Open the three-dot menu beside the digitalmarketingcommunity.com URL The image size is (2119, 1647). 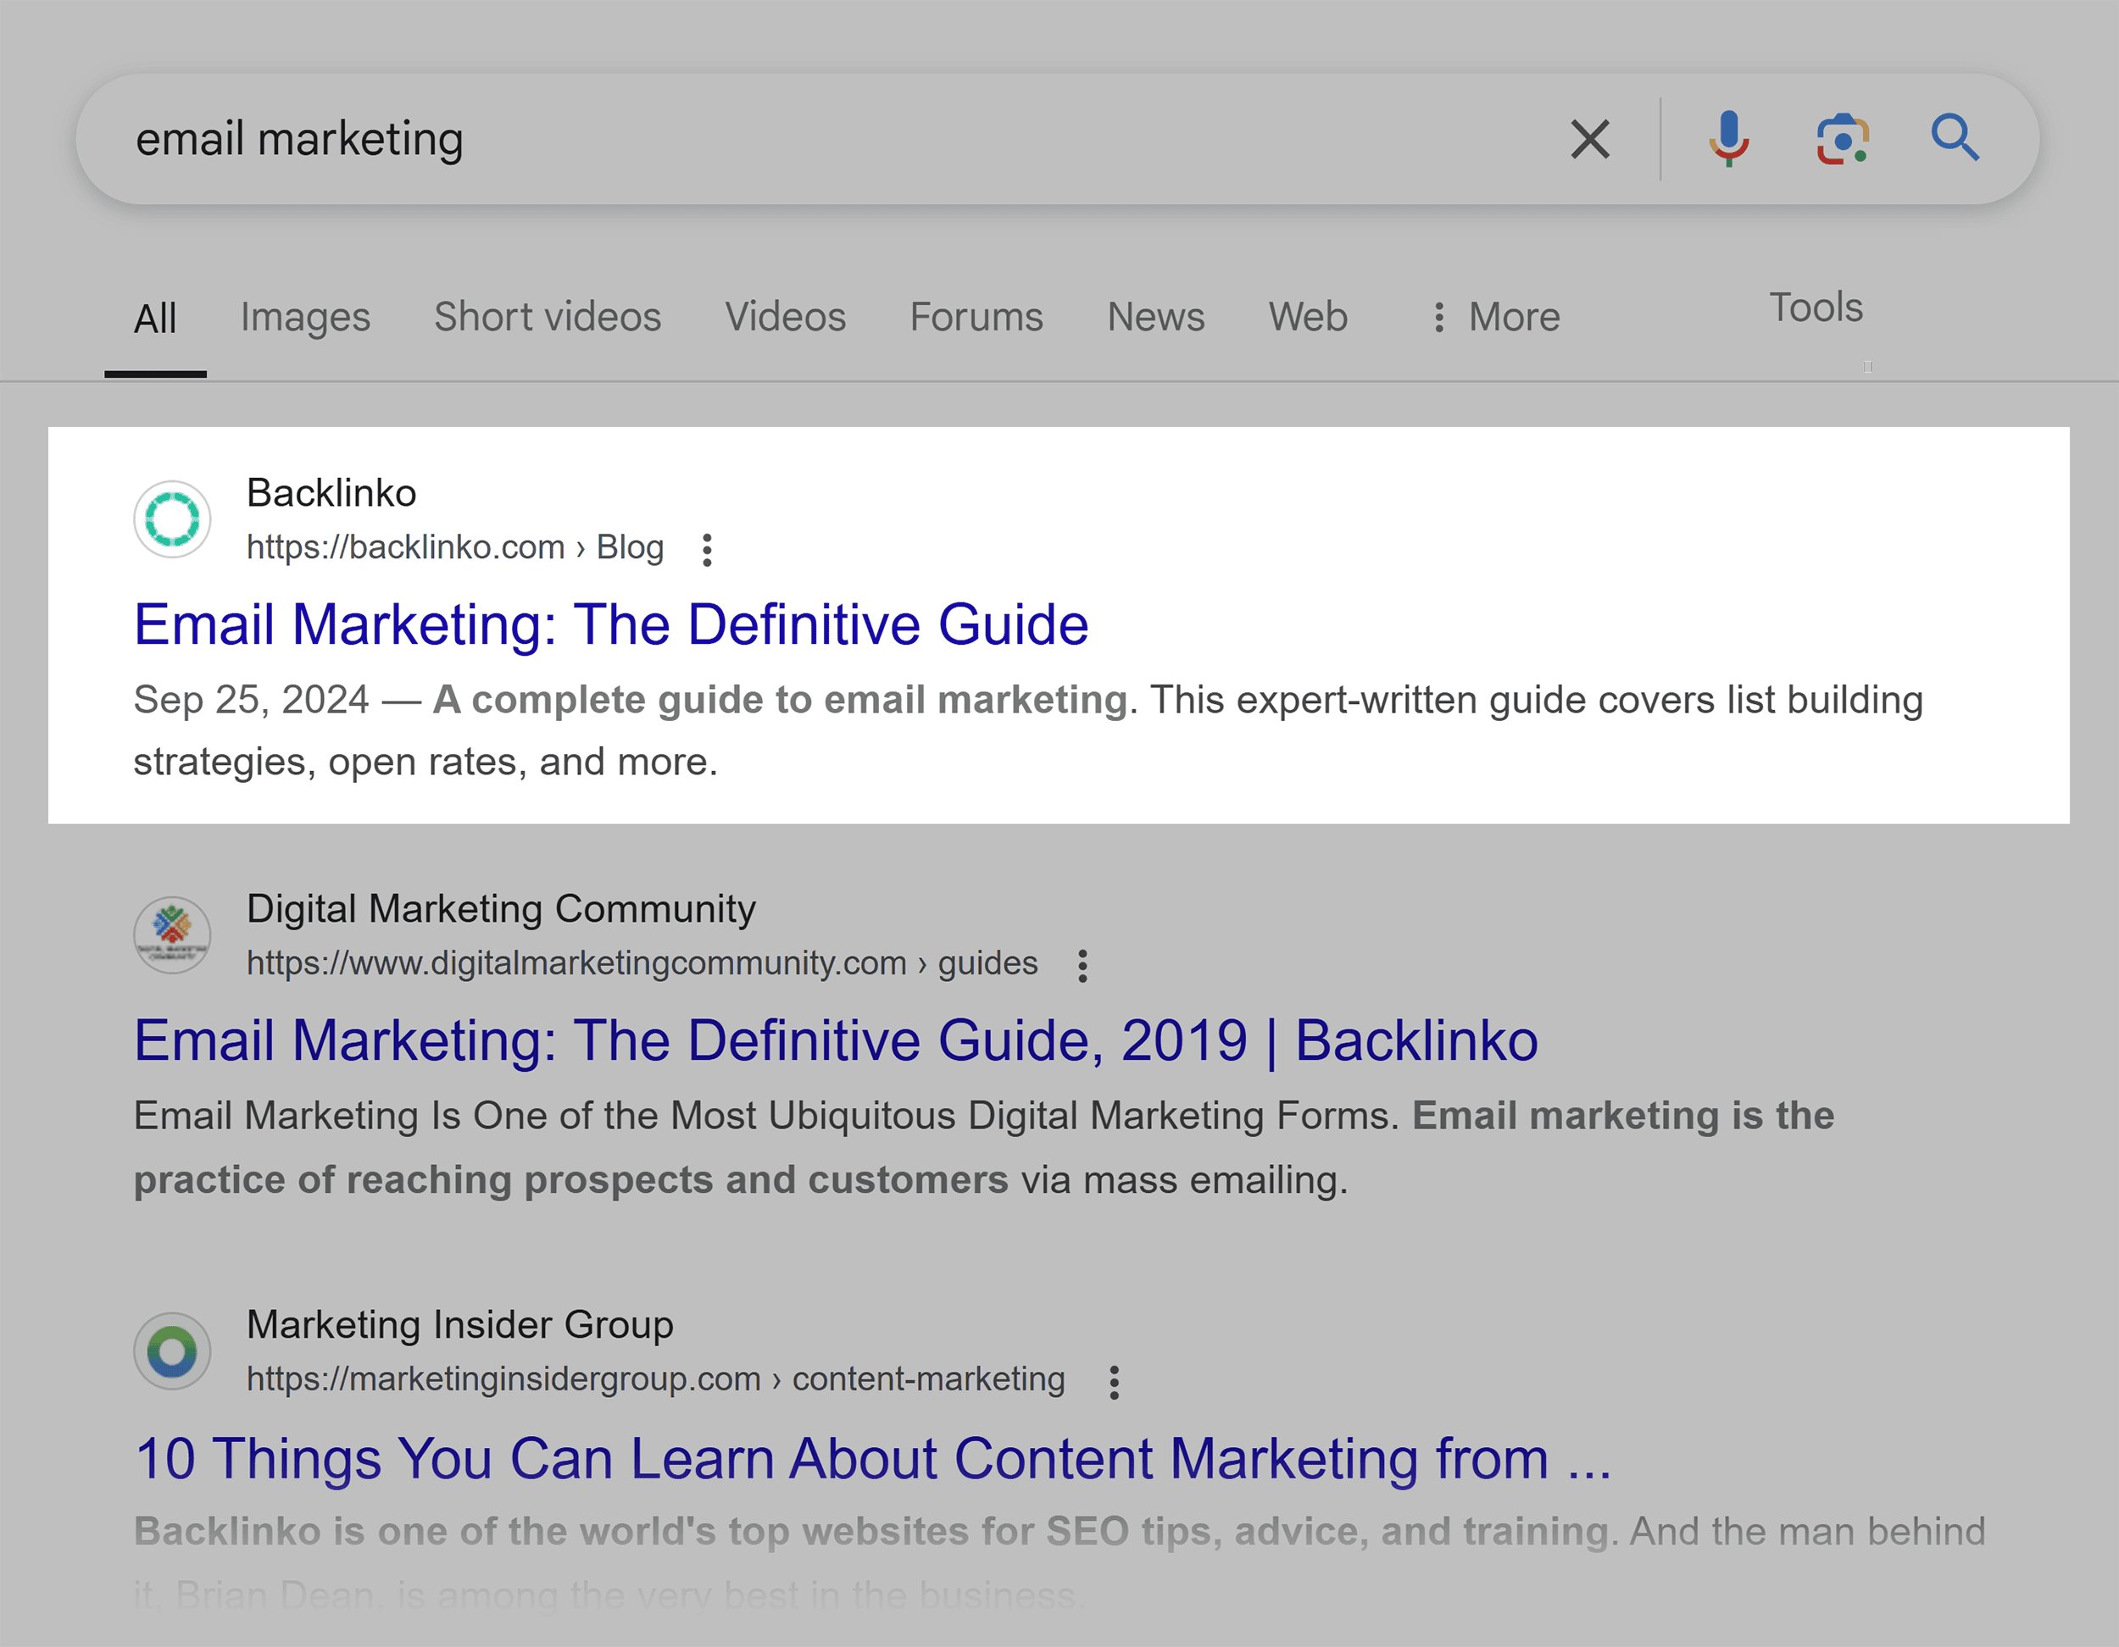coord(1082,966)
